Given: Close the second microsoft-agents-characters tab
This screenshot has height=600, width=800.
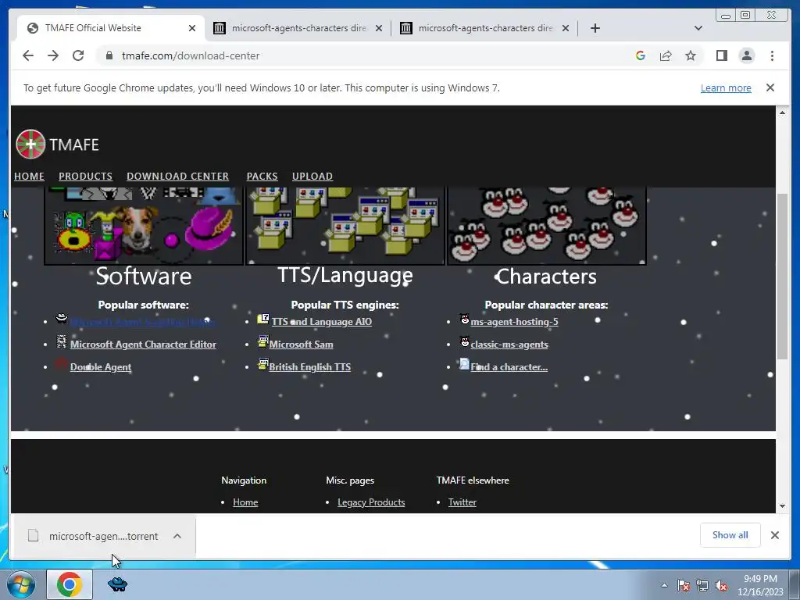Looking at the screenshot, I should (379, 28).
